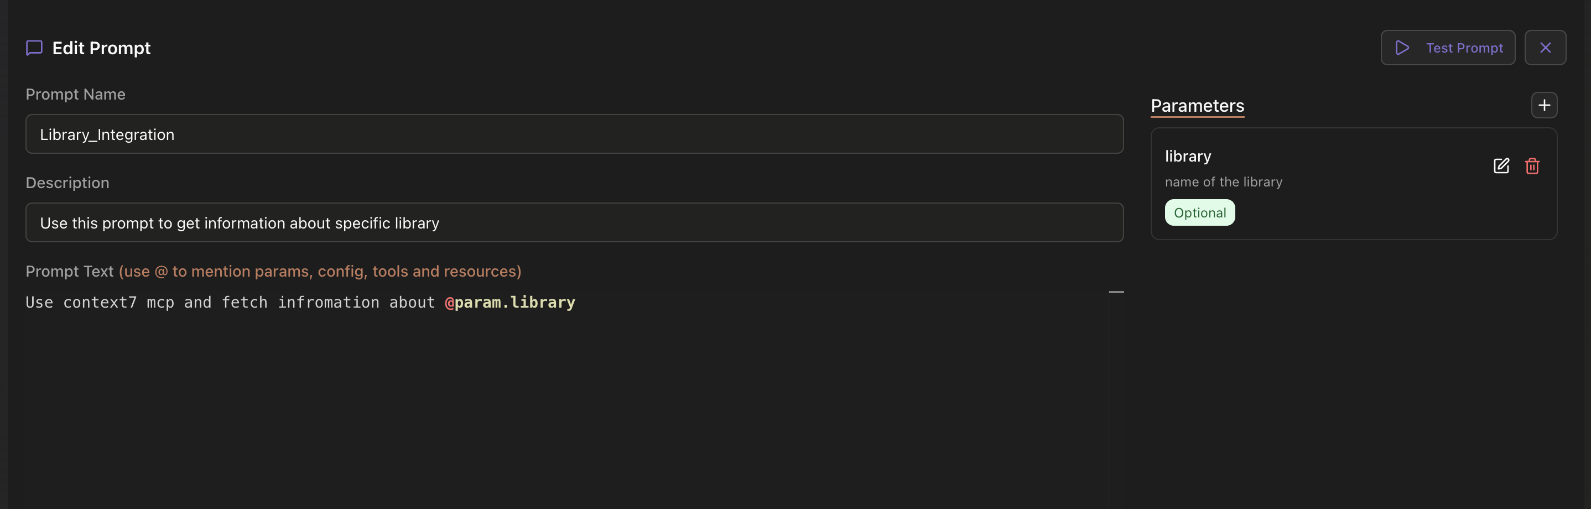Image resolution: width=1591 pixels, height=509 pixels.
Task: Click the chat bubble icon beside Edit Prompt
Action: coord(34,47)
